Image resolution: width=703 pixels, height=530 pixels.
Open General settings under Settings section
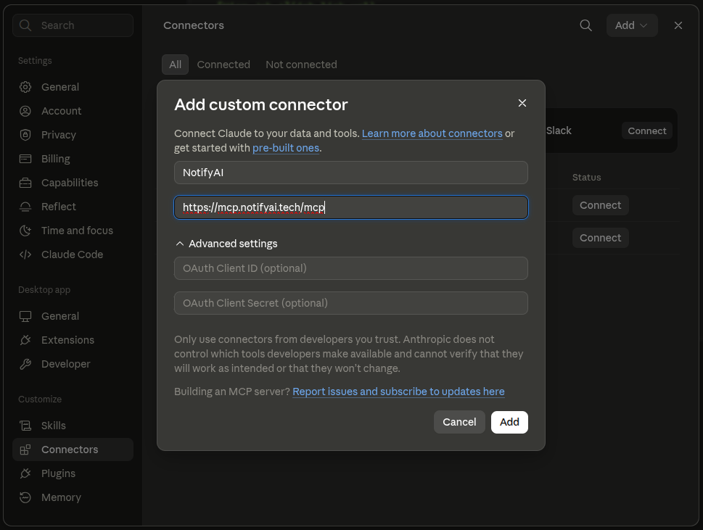pyautogui.click(x=73, y=87)
